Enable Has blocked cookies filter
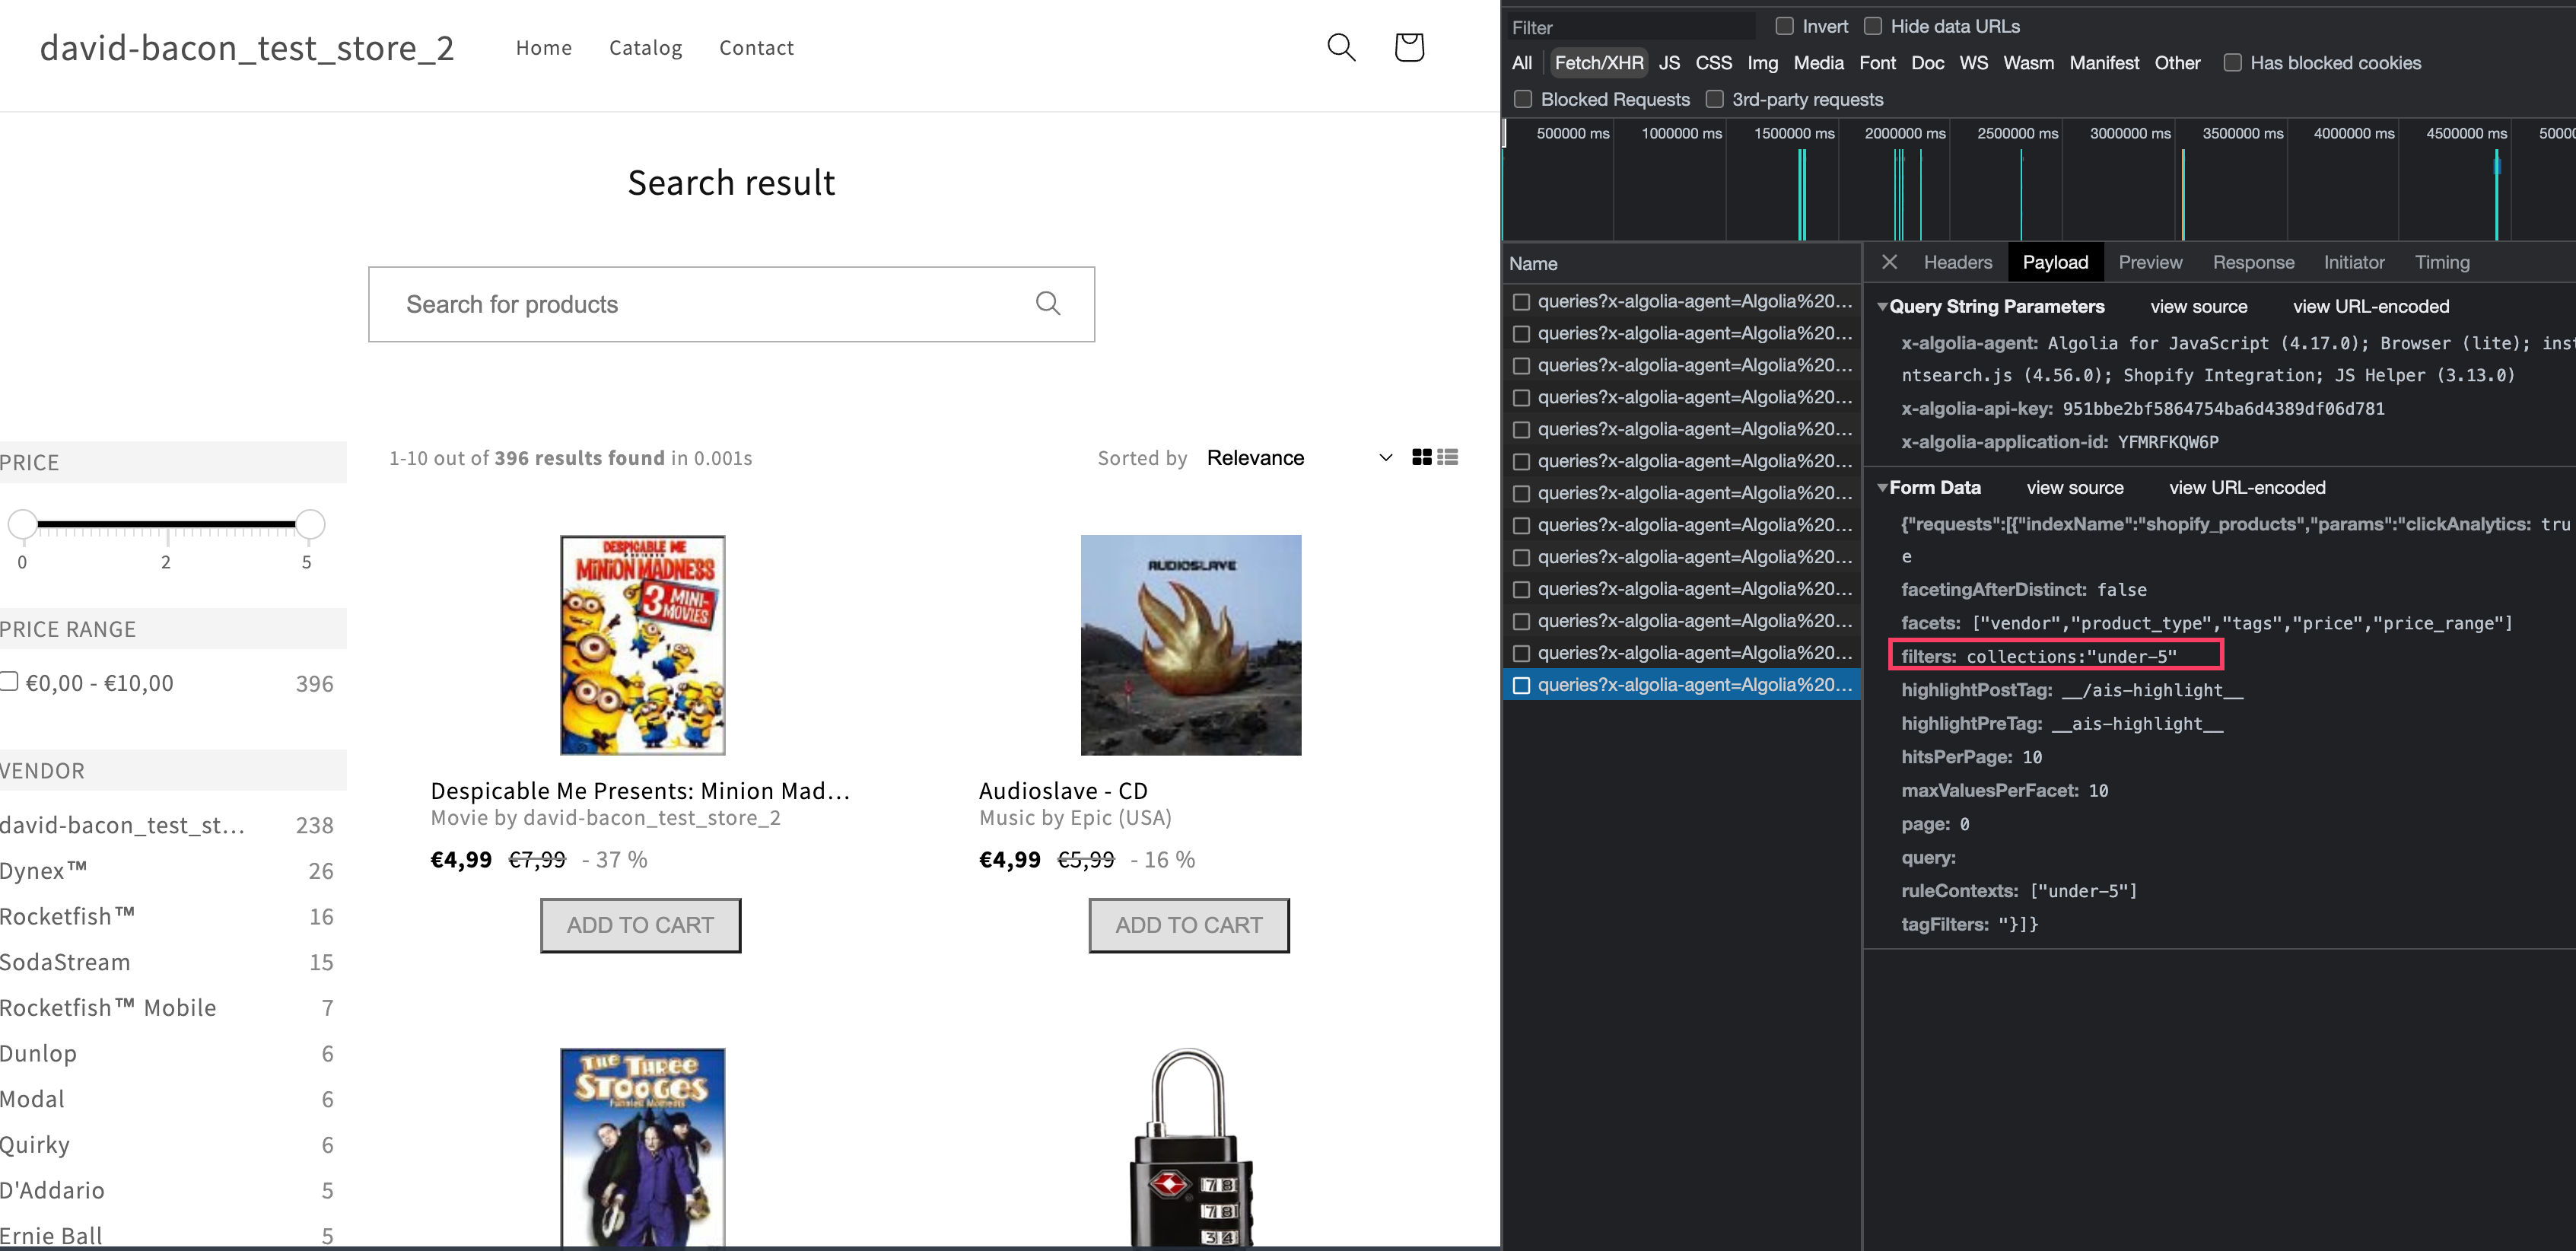 point(2232,62)
